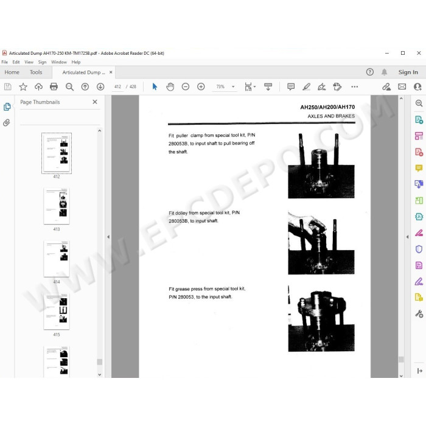Close the Articulated Dump document tab
Image resolution: width=426 pixels, height=426 pixels.
[111, 72]
